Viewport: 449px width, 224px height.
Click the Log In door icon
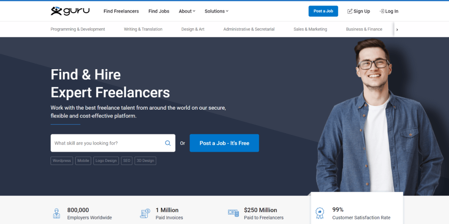click(382, 11)
